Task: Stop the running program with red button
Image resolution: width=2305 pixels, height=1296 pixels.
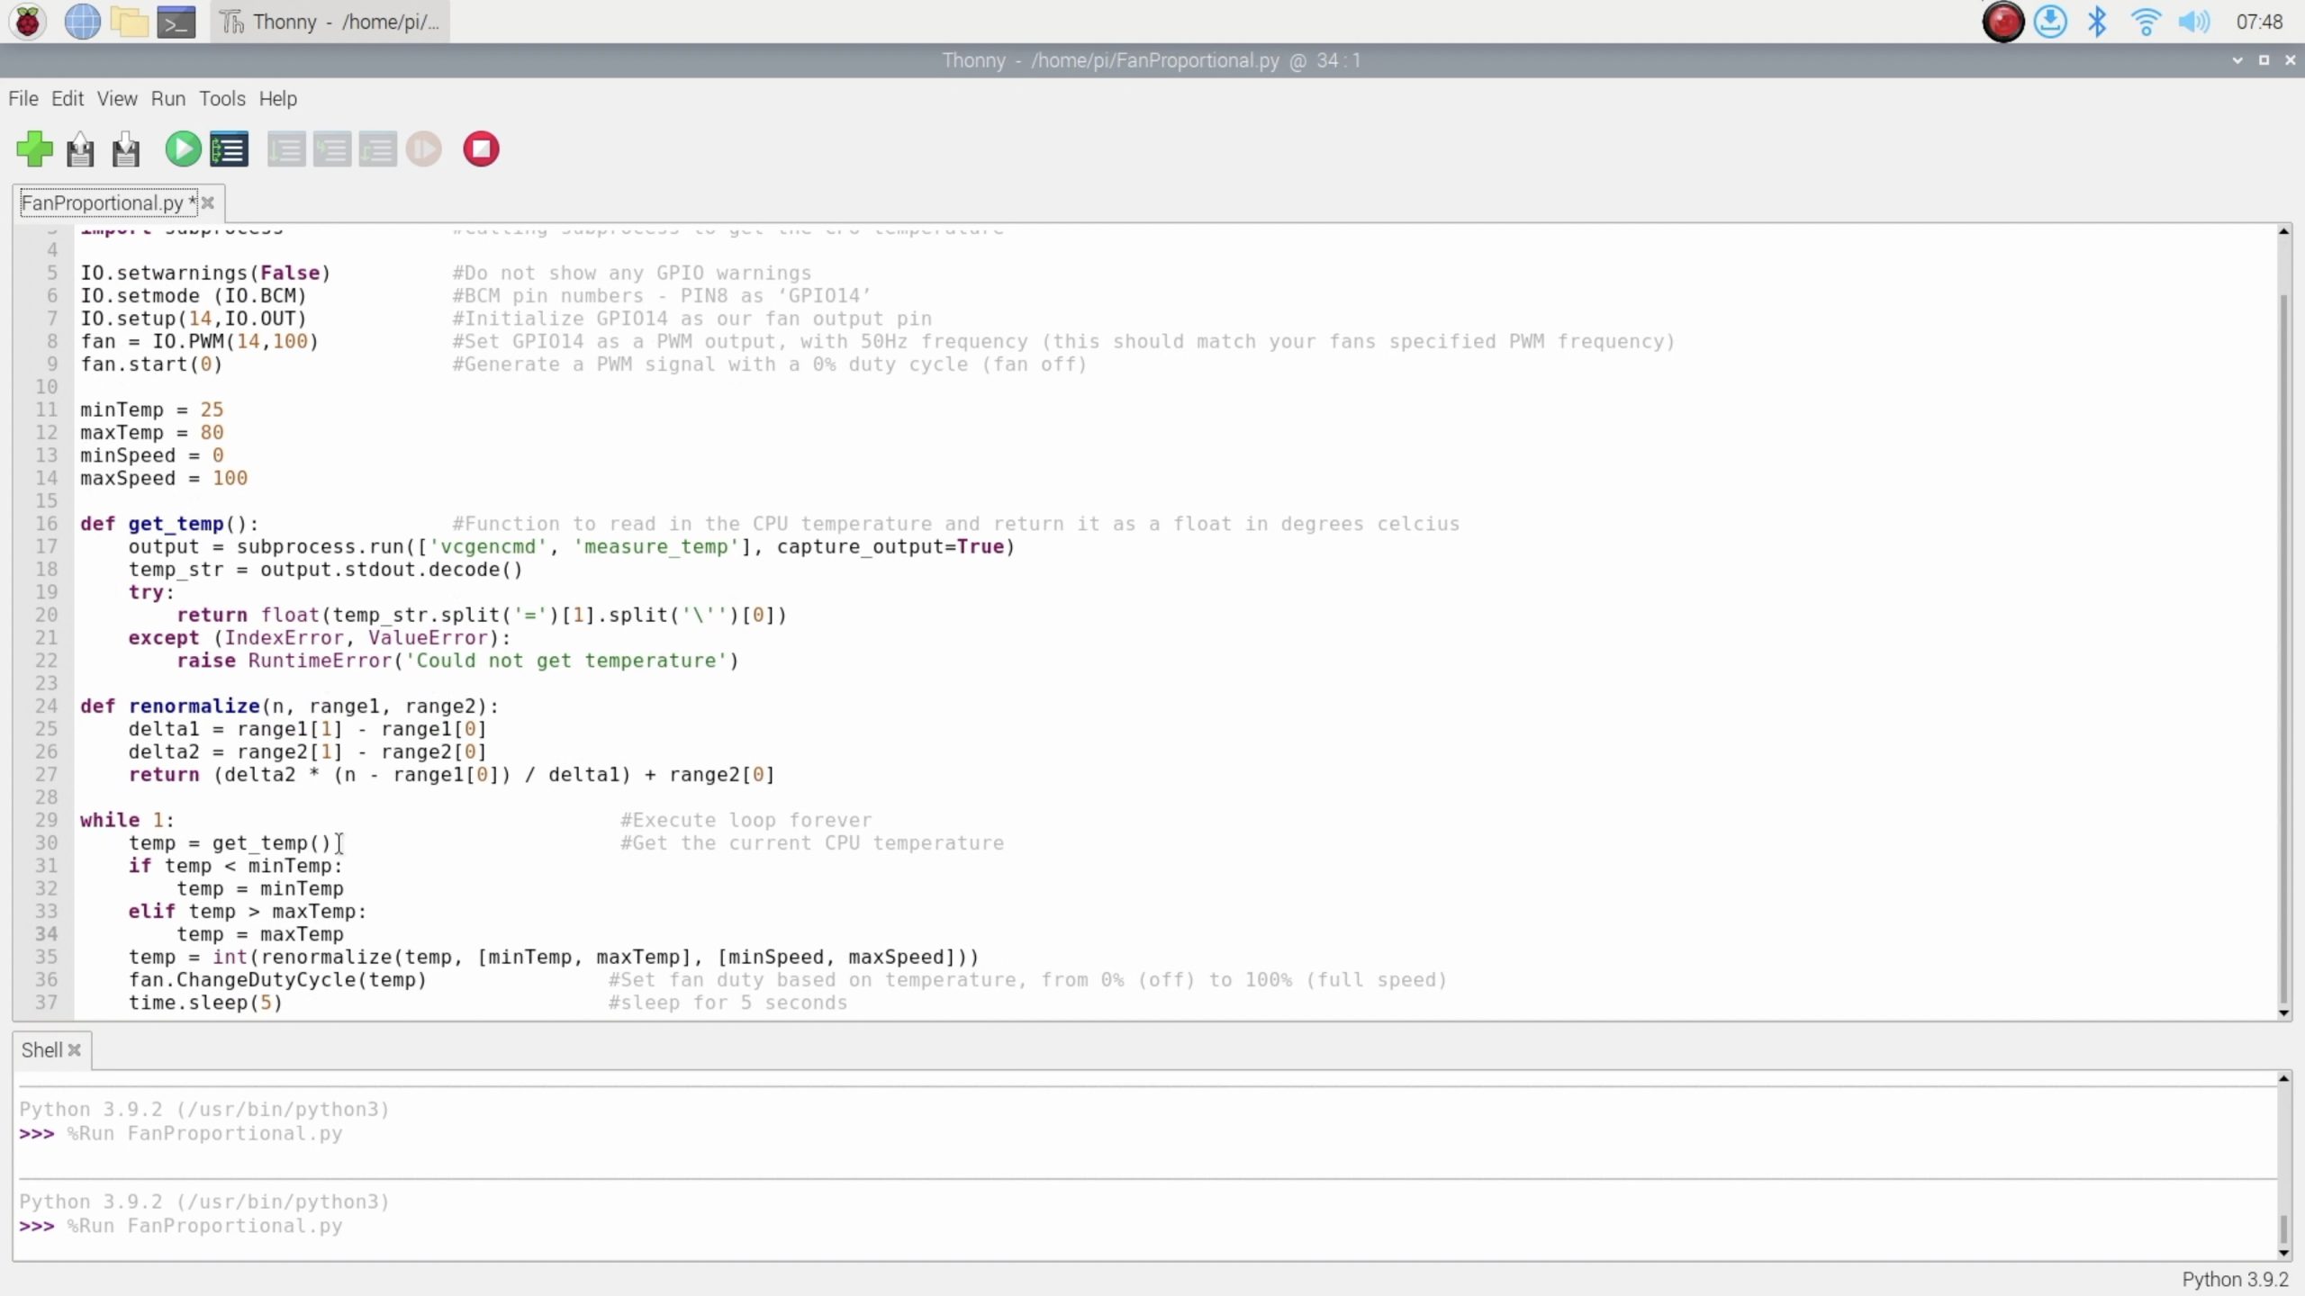Action: pyautogui.click(x=481, y=149)
